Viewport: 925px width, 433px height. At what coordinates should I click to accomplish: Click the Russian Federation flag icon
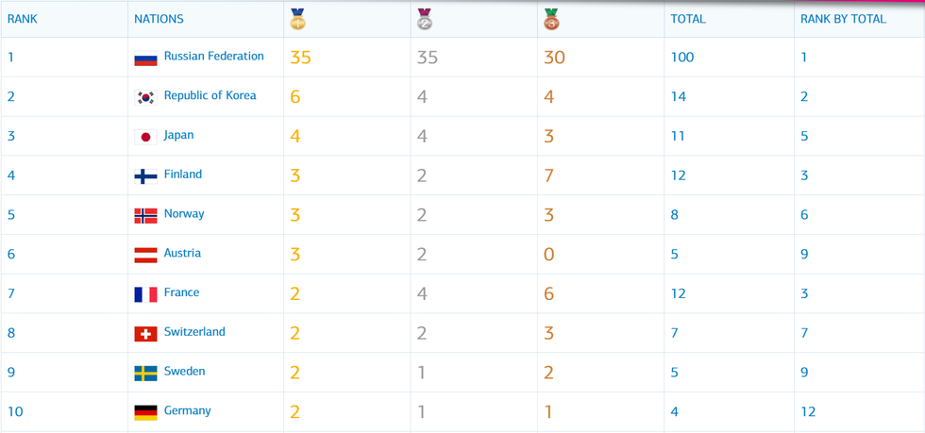click(x=145, y=58)
